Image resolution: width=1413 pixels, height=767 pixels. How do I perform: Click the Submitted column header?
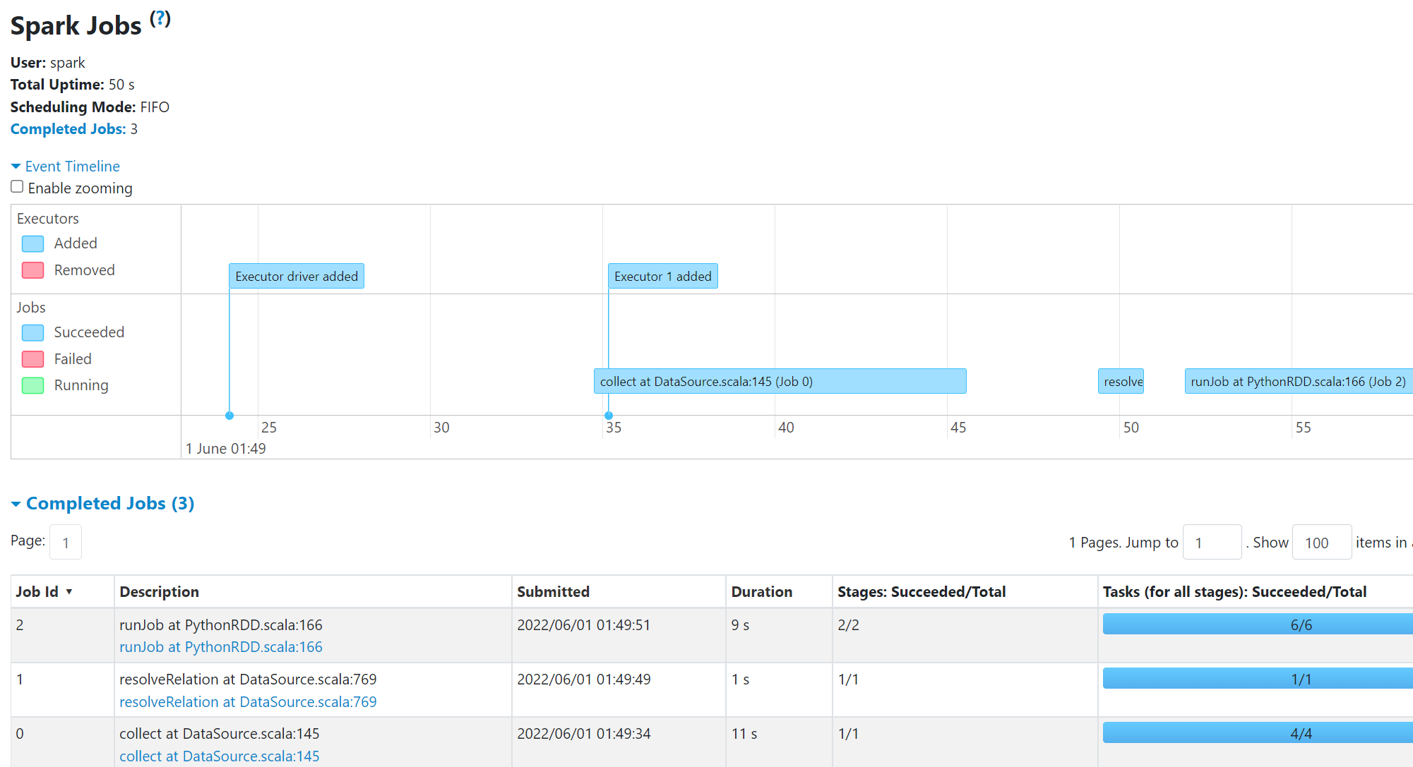click(554, 591)
